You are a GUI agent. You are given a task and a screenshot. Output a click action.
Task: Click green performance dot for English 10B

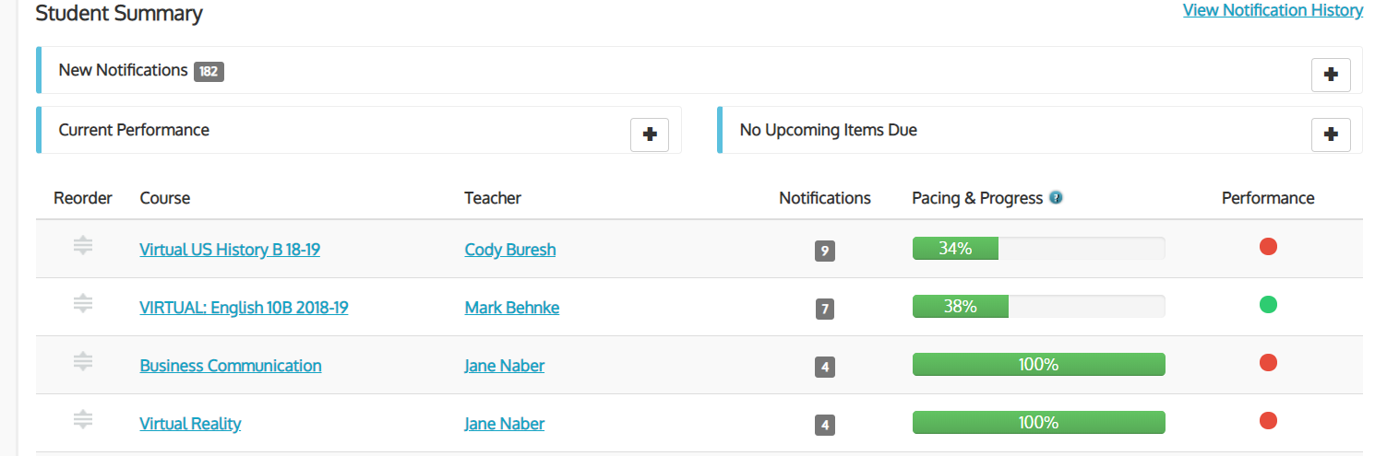[1268, 305]
